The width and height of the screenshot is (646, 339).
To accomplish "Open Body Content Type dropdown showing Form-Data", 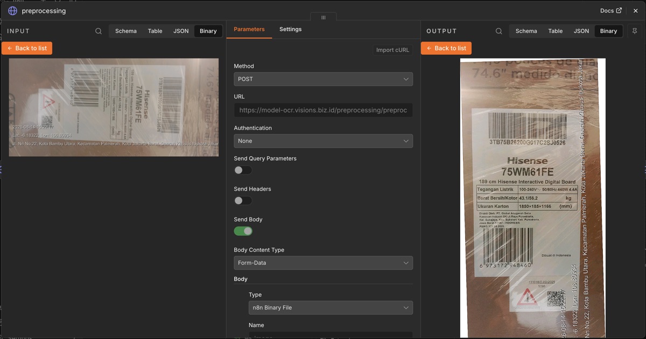I will [324, 263].
